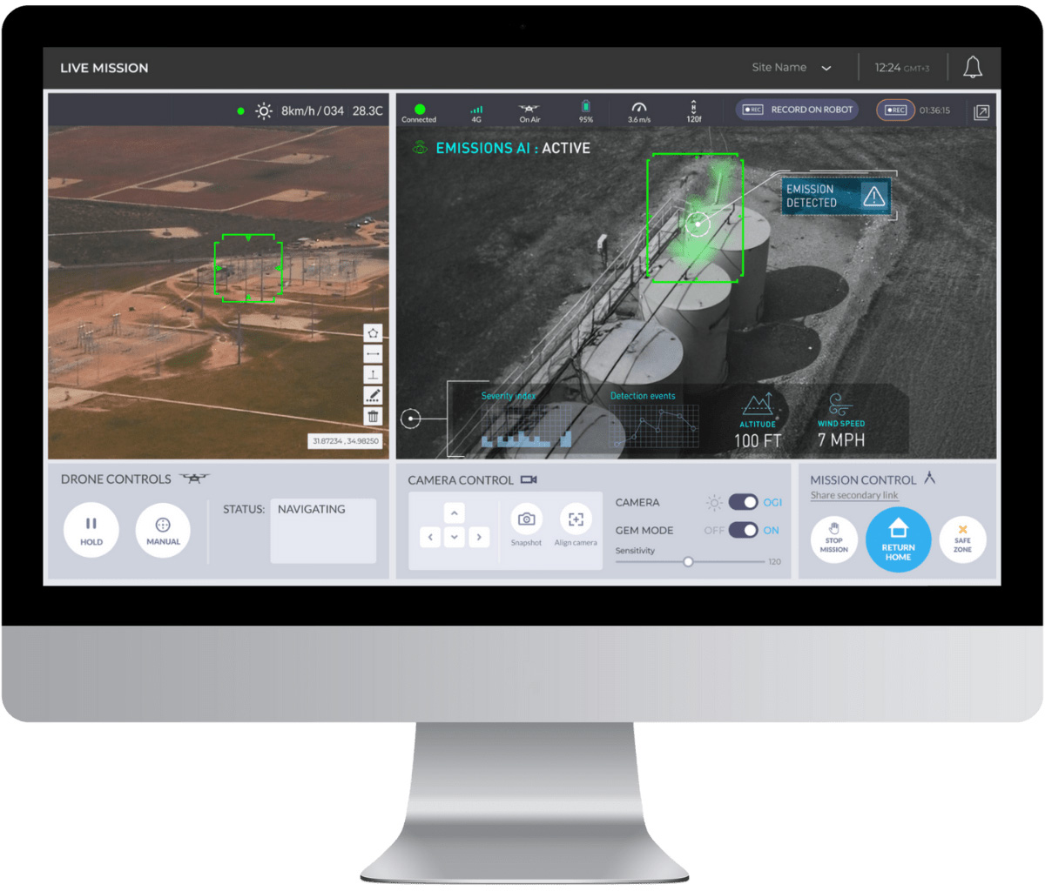Delete map annotation with trash icon

click(x=373, y=417)
